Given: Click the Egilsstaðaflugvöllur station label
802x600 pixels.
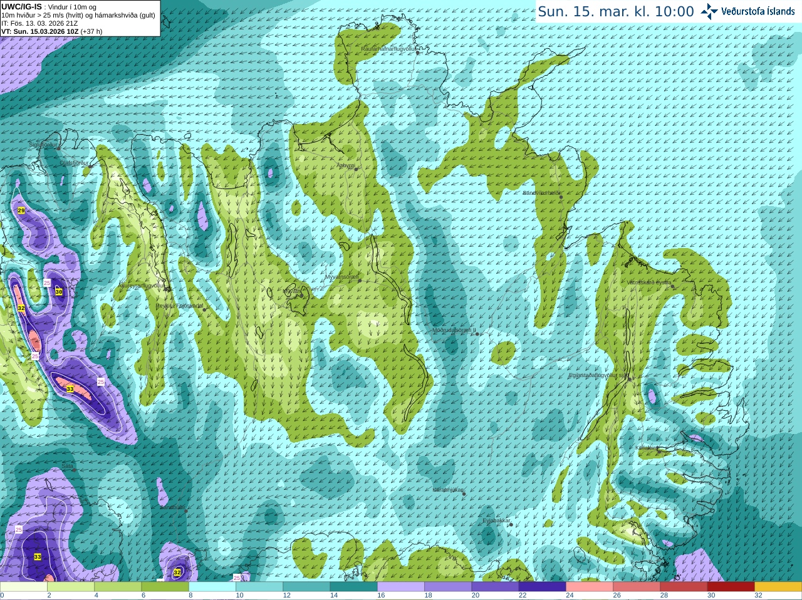Looking at the screenshot, I should (x=598, y=375).
